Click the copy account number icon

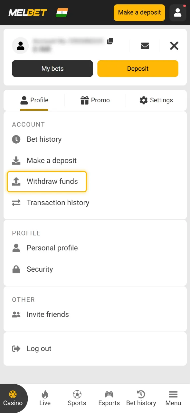click(110, 41)
